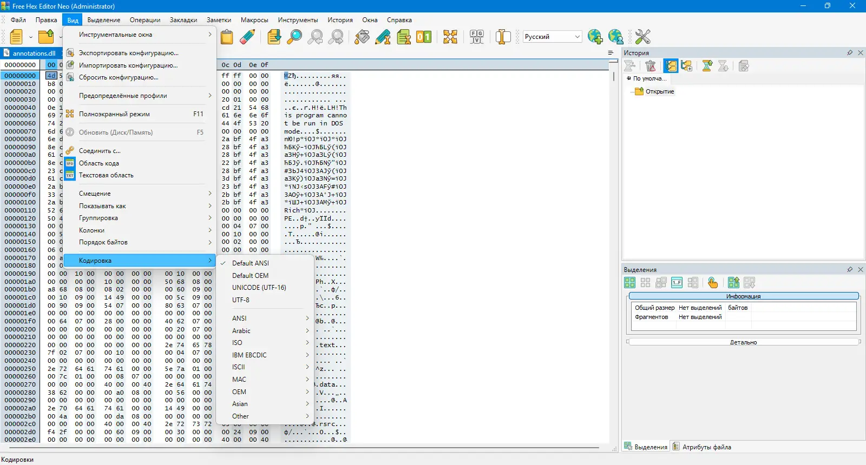Expand the Arabic encoding submenu
This screenshot has width=866, height=465.
(265, 331)
